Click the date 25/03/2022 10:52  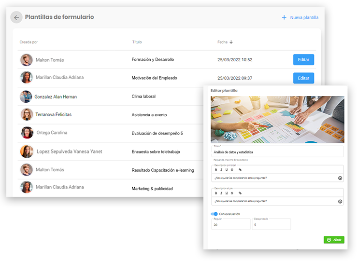(x=235, y=60)
